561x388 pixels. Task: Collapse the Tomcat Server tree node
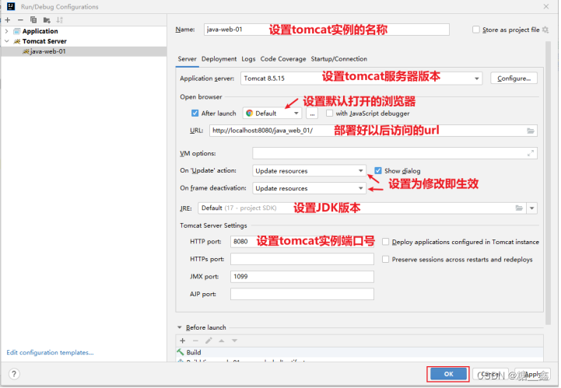tap(6, 41)
